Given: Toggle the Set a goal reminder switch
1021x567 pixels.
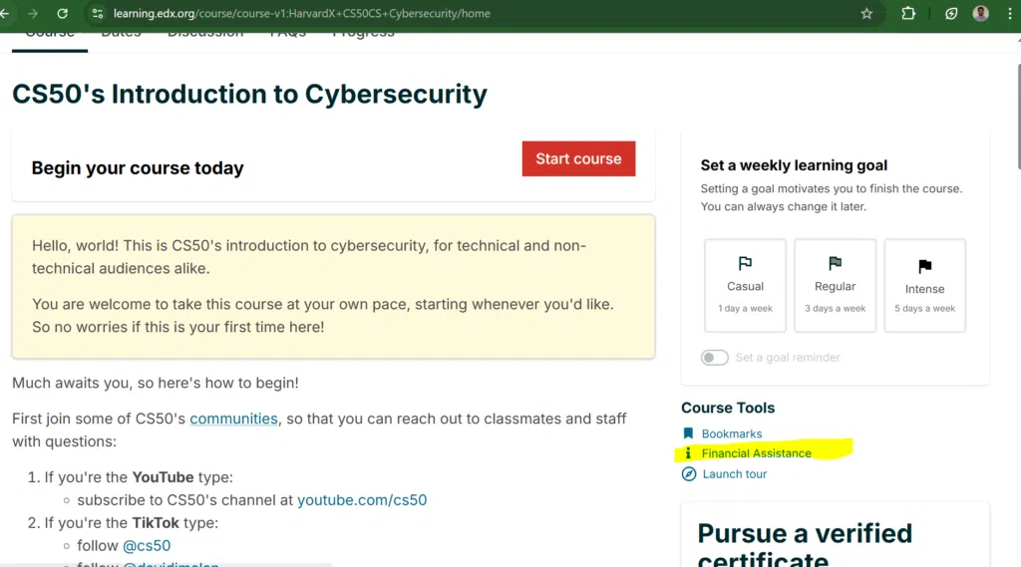Looking at the screenshot, I should [714, 358].
